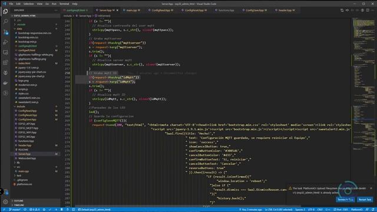Open the Terminal menu
The image size is (377, 212).
pyautogui.click(x=64, y=4)
